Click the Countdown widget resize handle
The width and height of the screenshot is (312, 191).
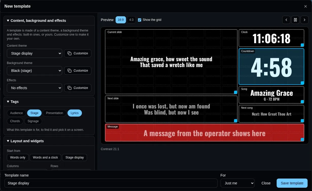click(302, 83)
